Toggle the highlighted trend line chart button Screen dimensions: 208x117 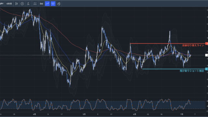47,4
